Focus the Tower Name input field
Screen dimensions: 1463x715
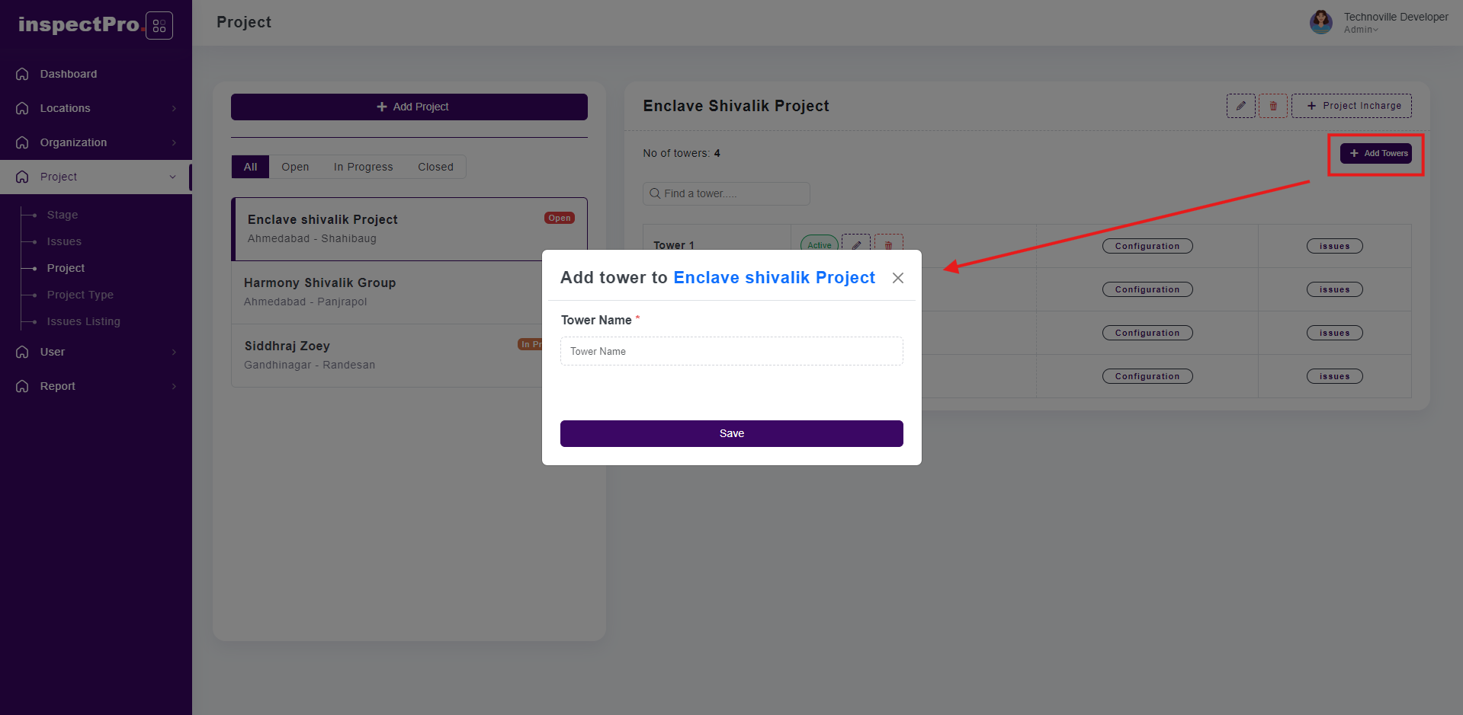[x=731, y=351]
